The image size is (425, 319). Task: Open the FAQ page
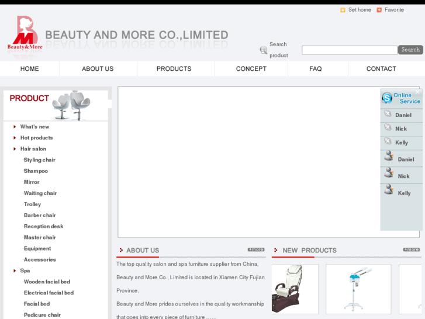coord(316,68)
